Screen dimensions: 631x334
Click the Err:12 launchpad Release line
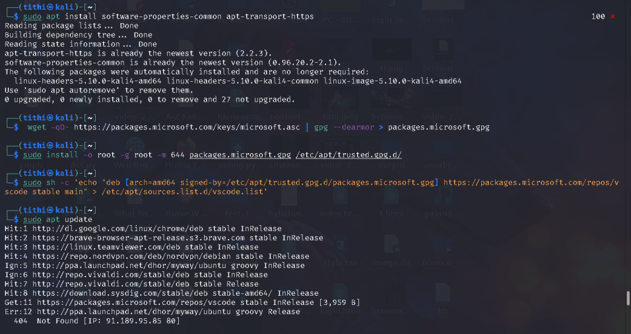pos(152,312)
